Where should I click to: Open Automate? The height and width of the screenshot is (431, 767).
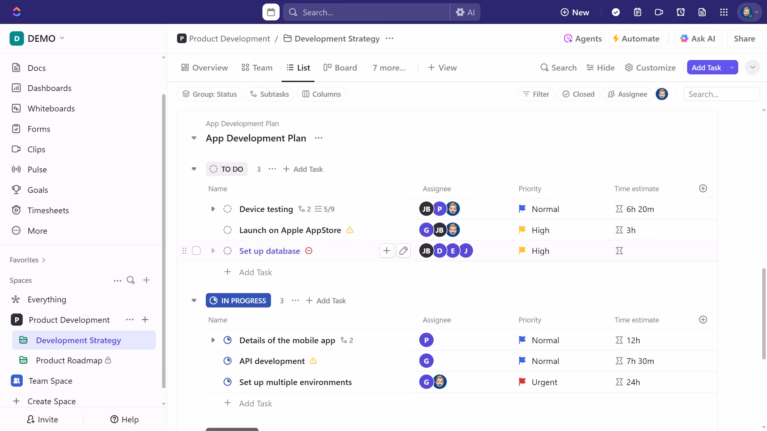[636, 39]
